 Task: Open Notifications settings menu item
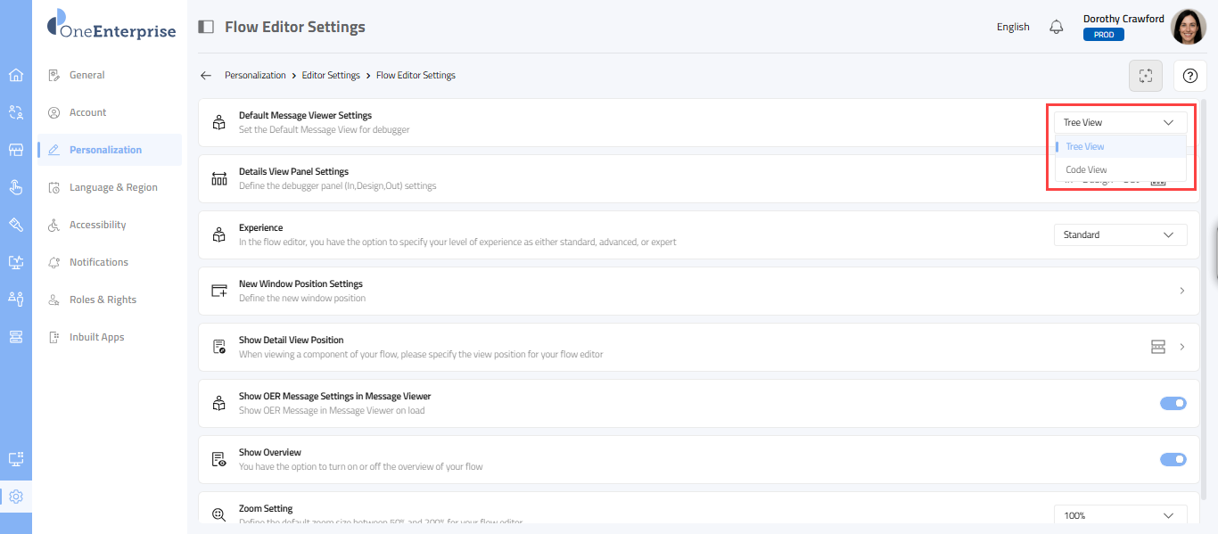pyautogui.click(x=99, y=262)
